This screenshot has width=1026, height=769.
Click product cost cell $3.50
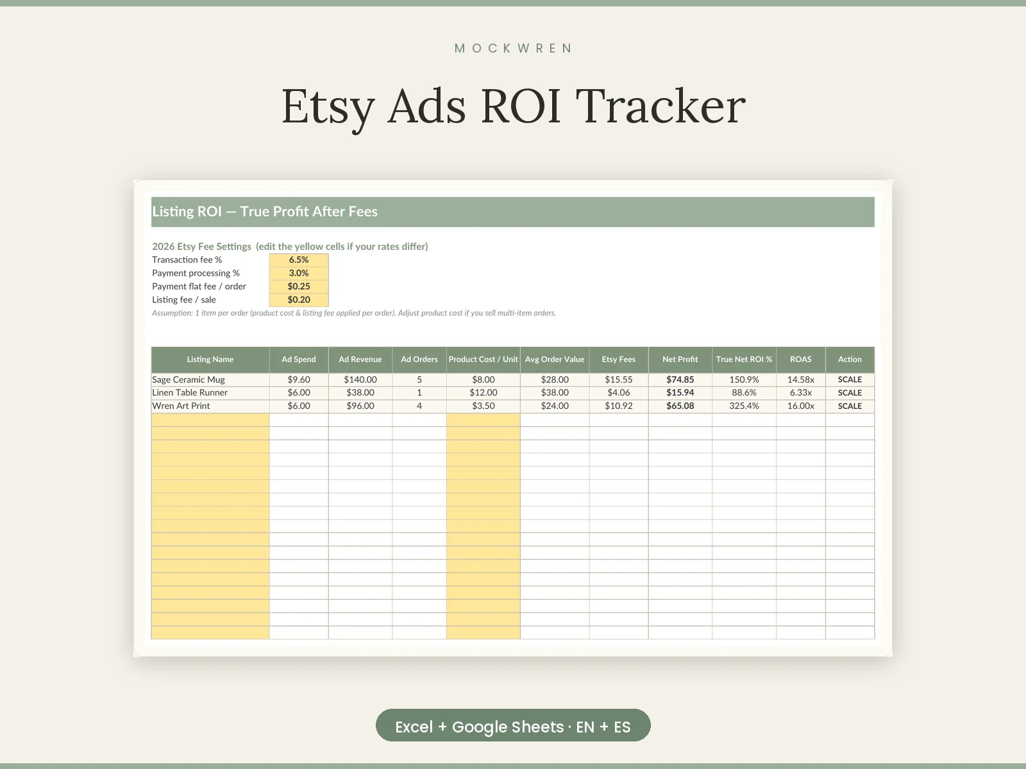tap(484, 406)
